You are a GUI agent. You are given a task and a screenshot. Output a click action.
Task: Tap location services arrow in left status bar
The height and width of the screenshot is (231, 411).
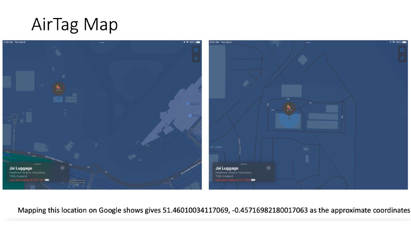pyautogui.click(x=185, y=42)
